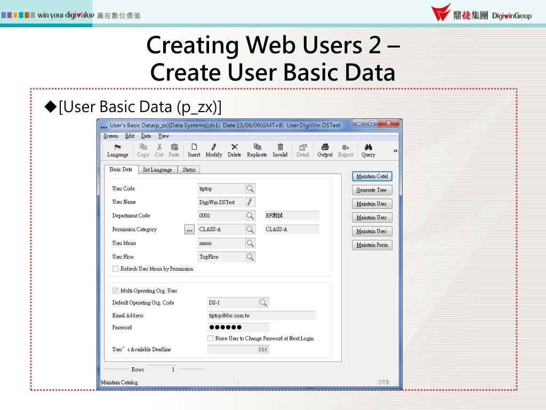Open Permission Category lookup magnifier
The height and width of the screenshot is (410, 546).
point(250,230)
